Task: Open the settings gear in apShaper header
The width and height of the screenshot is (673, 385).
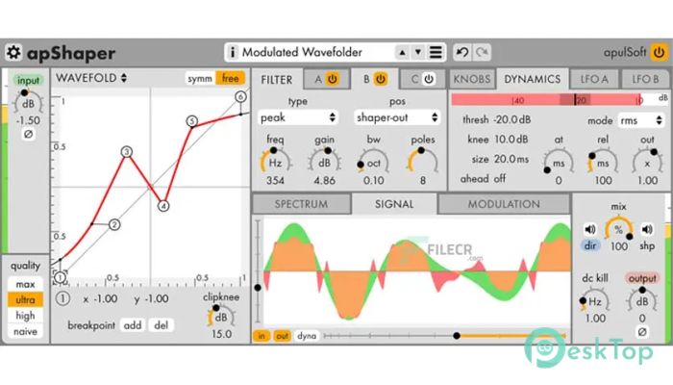Action: coord(13,52)
